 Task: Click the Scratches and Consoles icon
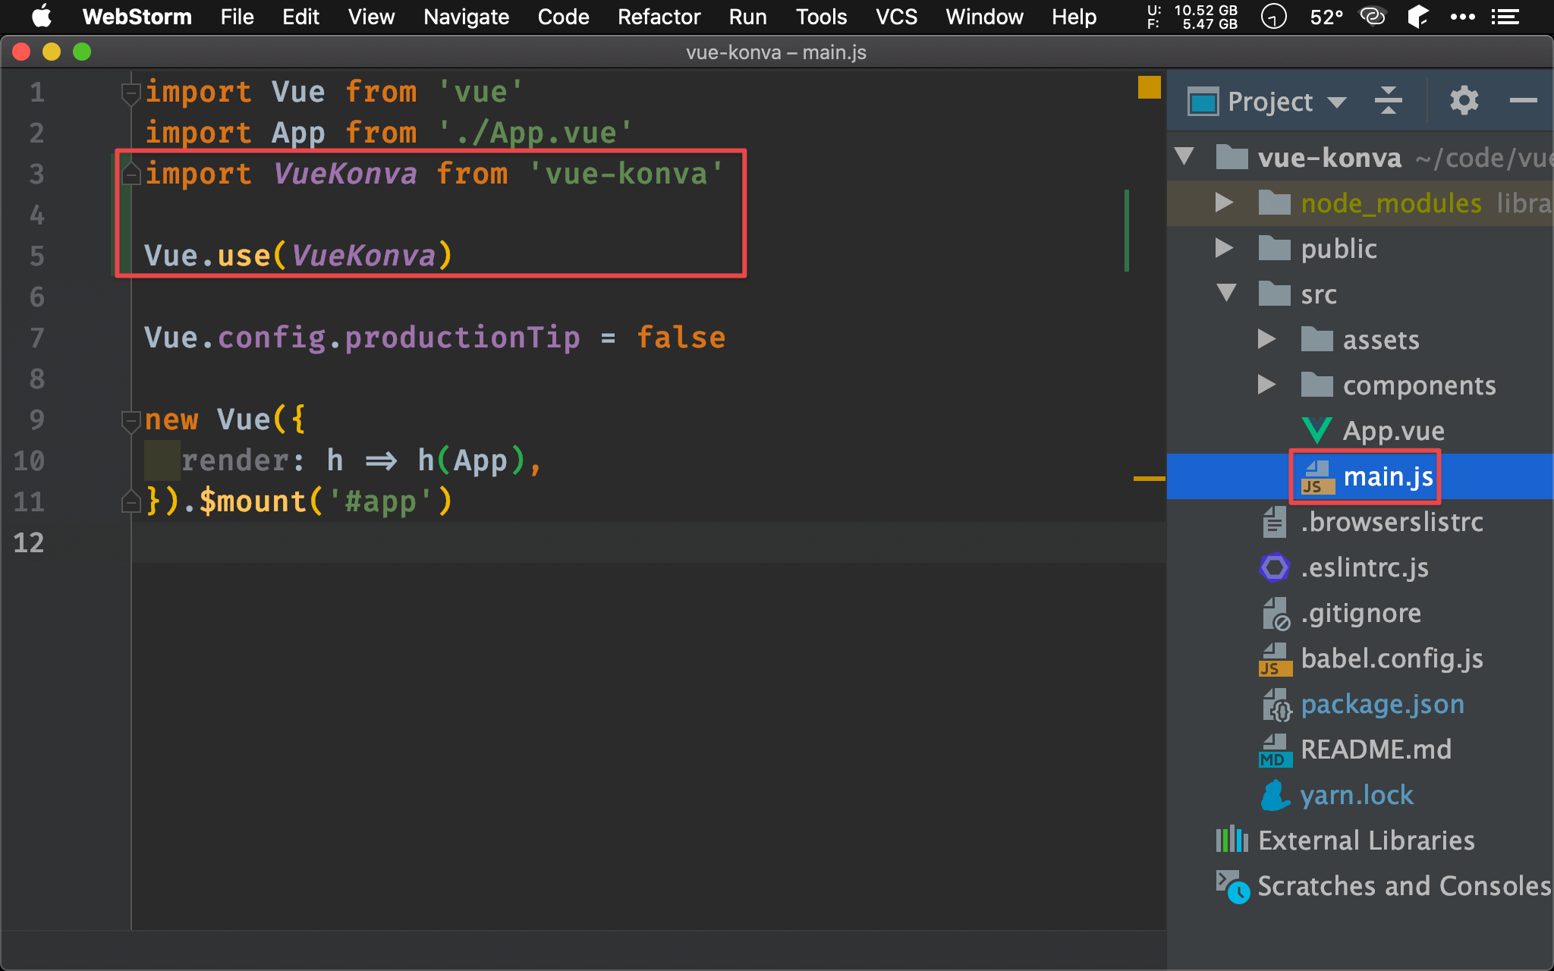pyautogui.click(x=1232, y=886)
